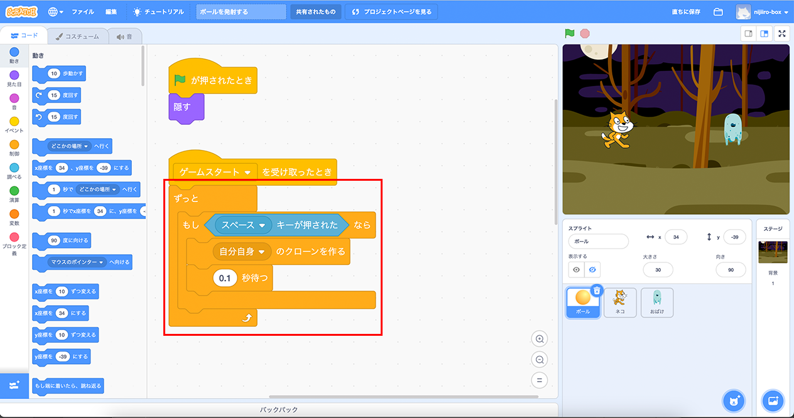This screenshot has height=418, width=794.
Task: Switch to the コスチューム tab
Action: point(77,37)
